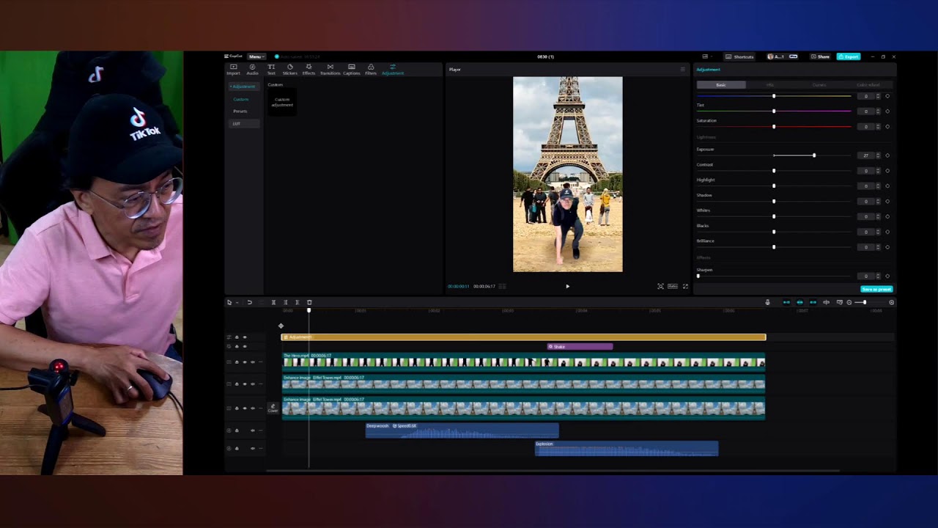The image size is (938, 528).
Task: Switch to the Color wheel tab
Action: coord(868,85)
